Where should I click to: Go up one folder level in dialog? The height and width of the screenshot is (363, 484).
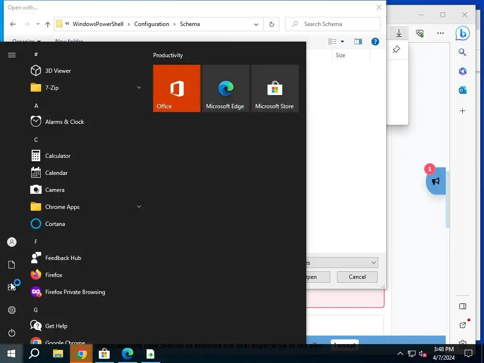click(x=48, y=24)
